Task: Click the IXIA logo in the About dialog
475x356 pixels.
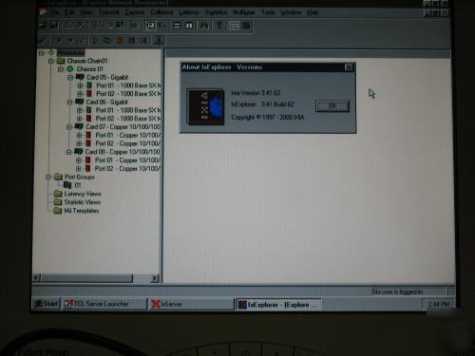Action: (x=206, y=107)
